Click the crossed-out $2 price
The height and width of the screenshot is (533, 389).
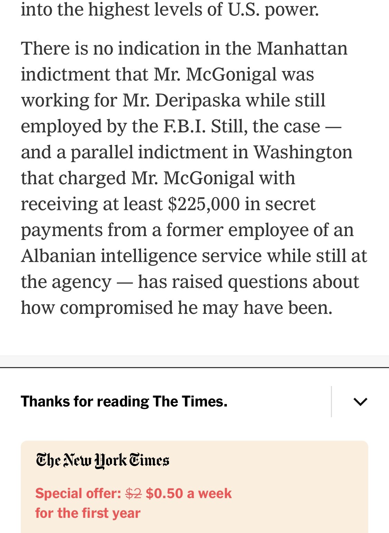pos(133,493)
